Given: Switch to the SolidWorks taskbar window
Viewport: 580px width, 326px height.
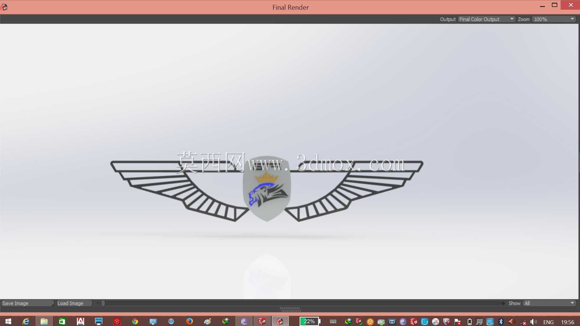Looking at the screenshot, I should point(262,321).
